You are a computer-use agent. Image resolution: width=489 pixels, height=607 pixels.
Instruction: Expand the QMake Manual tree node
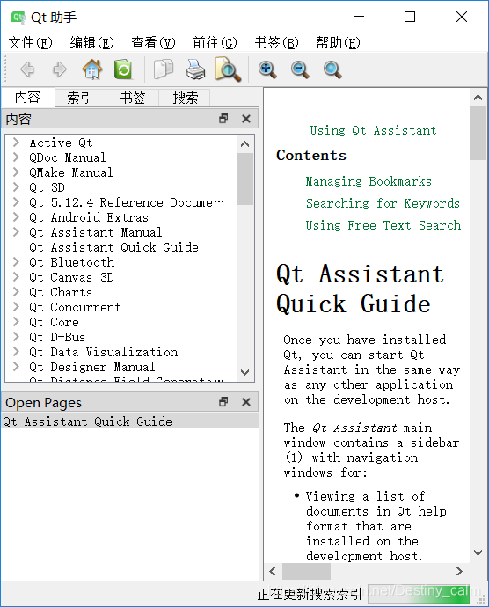pos(16,172)
